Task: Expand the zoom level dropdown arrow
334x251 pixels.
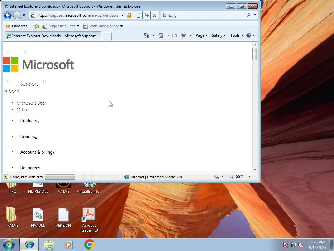Action: (x=250, y=177)
